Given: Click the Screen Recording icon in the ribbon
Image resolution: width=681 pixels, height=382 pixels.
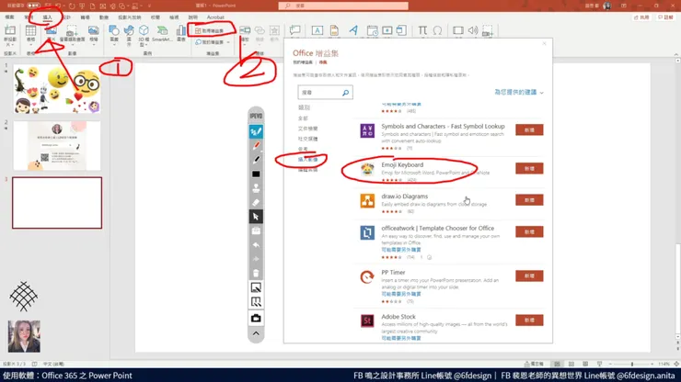Looking at the screenshot, I should pyautogui.click(x=488, y=30).
